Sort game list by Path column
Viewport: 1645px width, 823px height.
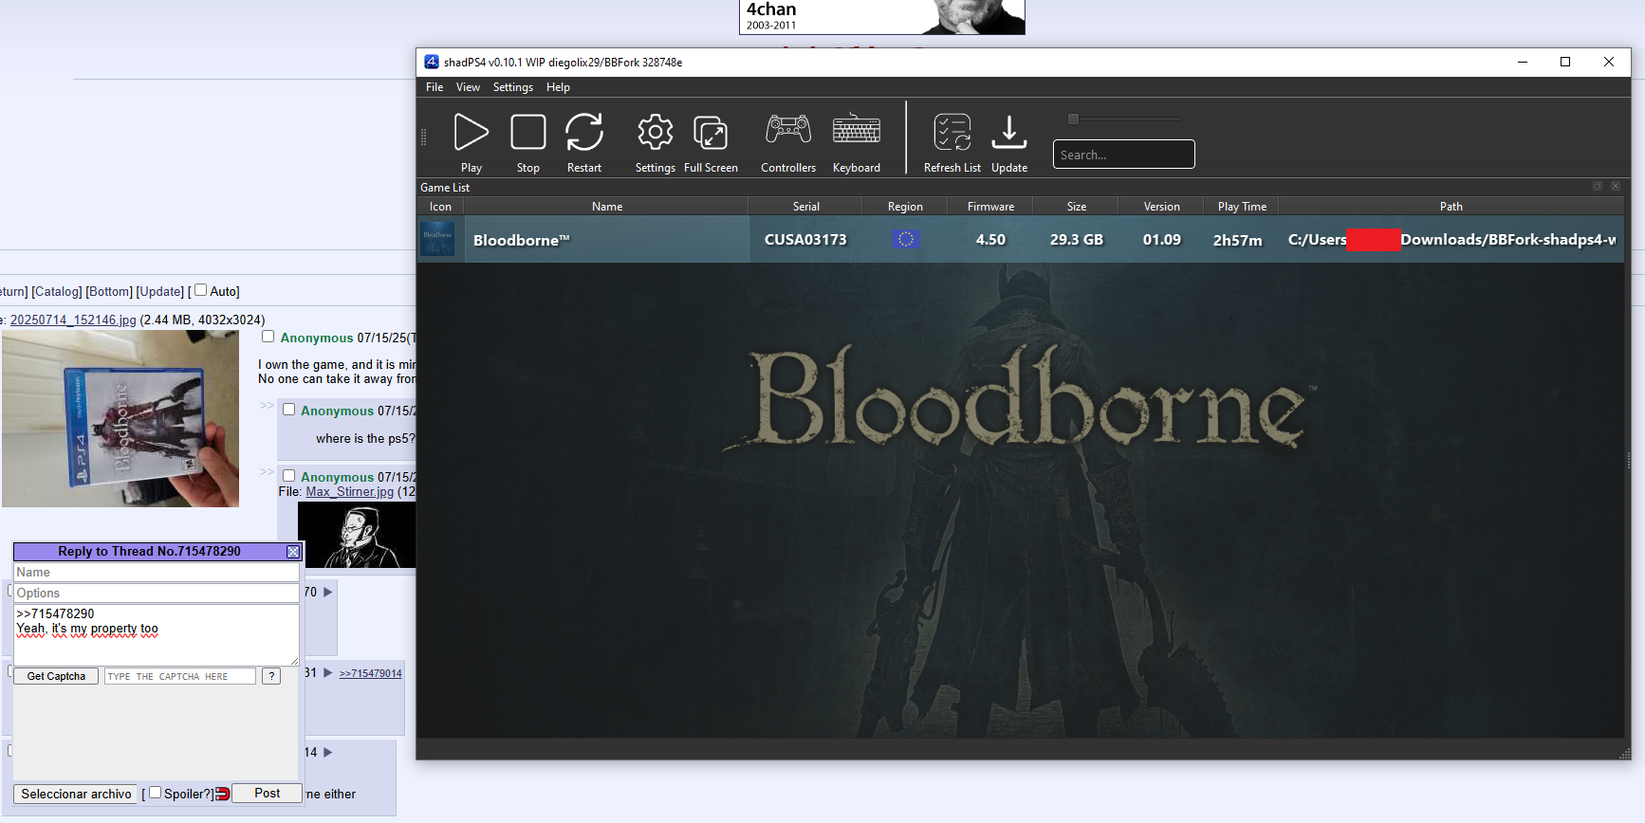pyautogui.click(x=1451, y=207)
